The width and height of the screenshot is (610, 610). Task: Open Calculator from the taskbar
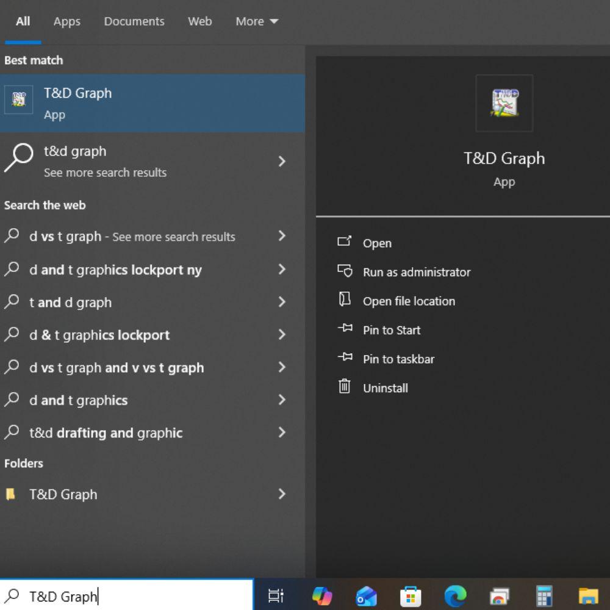tap(544, 595)
